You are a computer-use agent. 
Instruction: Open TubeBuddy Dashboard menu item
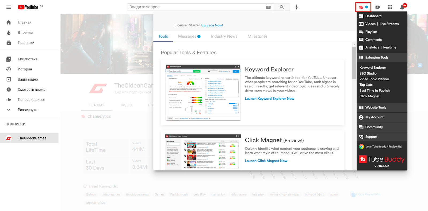(373, 16)
